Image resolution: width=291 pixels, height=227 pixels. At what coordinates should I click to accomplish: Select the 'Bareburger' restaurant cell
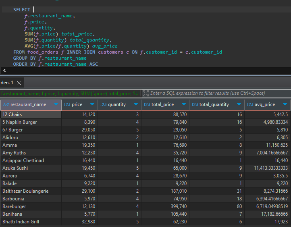31,206
